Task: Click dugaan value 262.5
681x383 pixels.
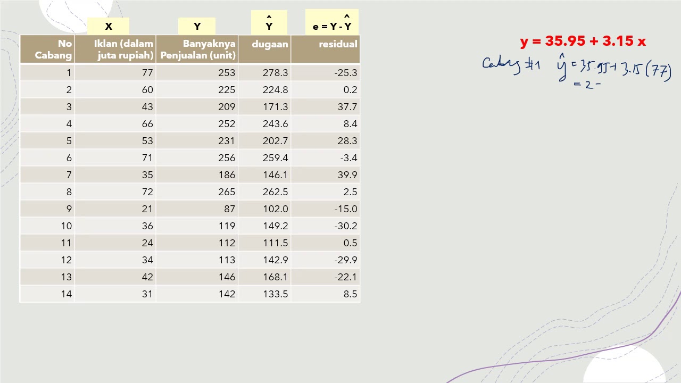Action: pyautogui.click(x=275, y=192)
